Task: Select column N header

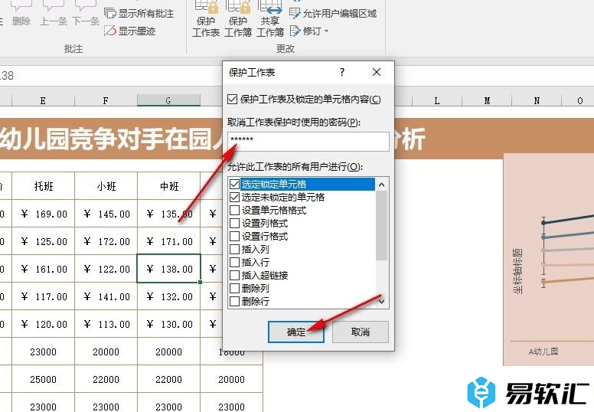Action: pyautogui.click(x=537, y=100)
